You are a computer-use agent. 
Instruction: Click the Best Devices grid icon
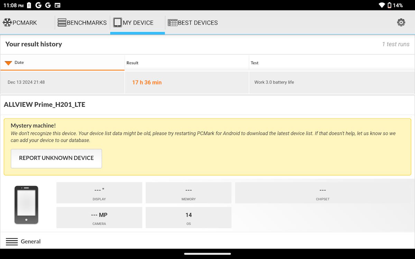[173, 22]
